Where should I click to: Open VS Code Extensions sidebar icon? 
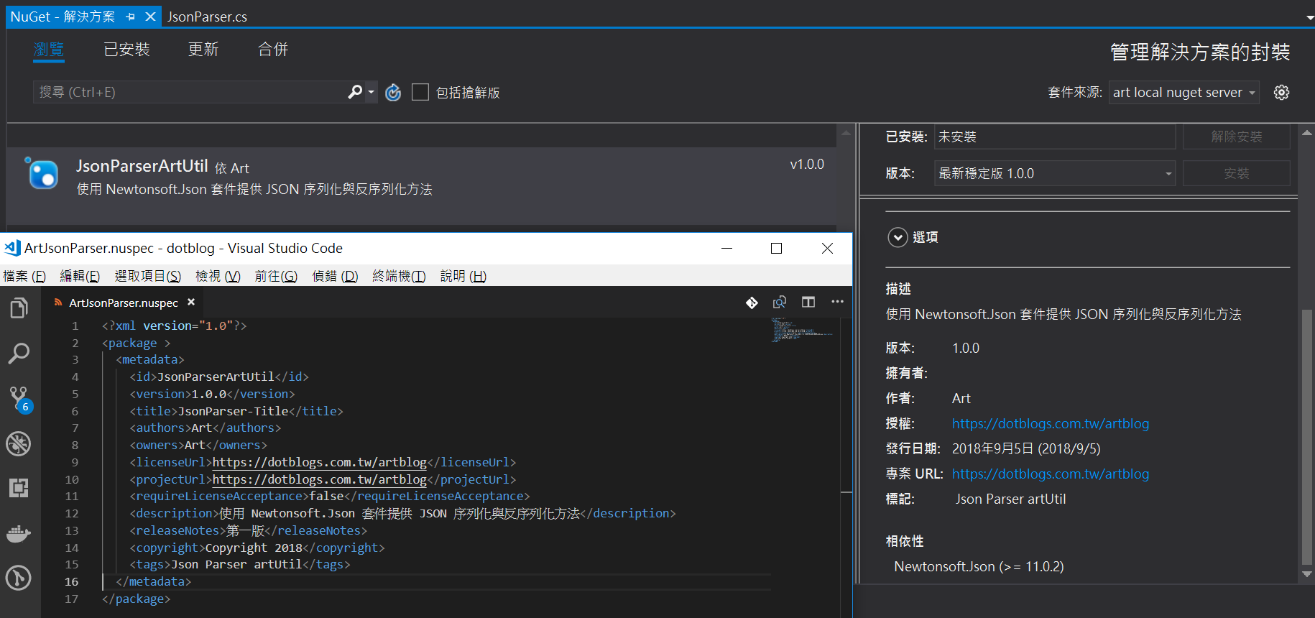[x=19, y=488]
